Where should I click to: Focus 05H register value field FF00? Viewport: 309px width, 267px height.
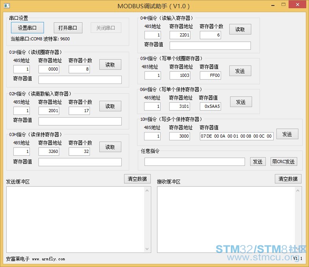tap(210, 75)
